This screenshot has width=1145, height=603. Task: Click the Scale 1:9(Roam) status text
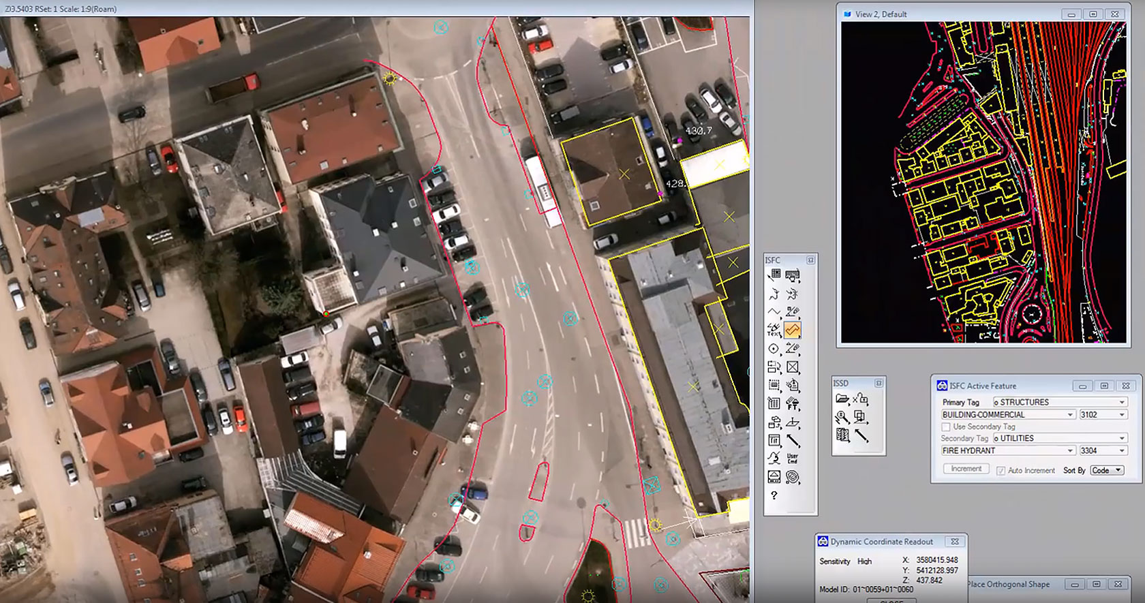point(88,9)
